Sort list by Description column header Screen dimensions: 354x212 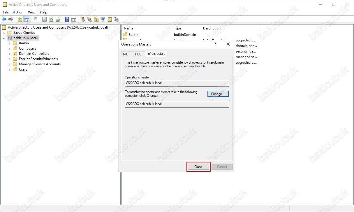point(230,28)
